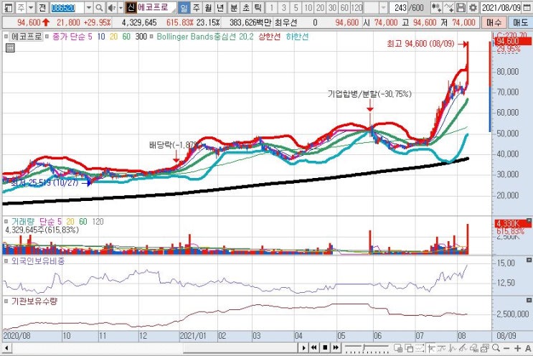Select the 분 minute period tab
Viewport: 533px width, 356px height.
coord(234,7)
